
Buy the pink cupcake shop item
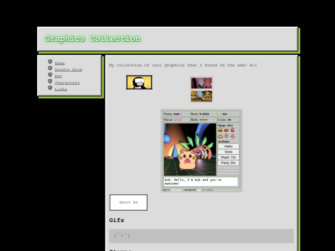[x=233, y=136]
